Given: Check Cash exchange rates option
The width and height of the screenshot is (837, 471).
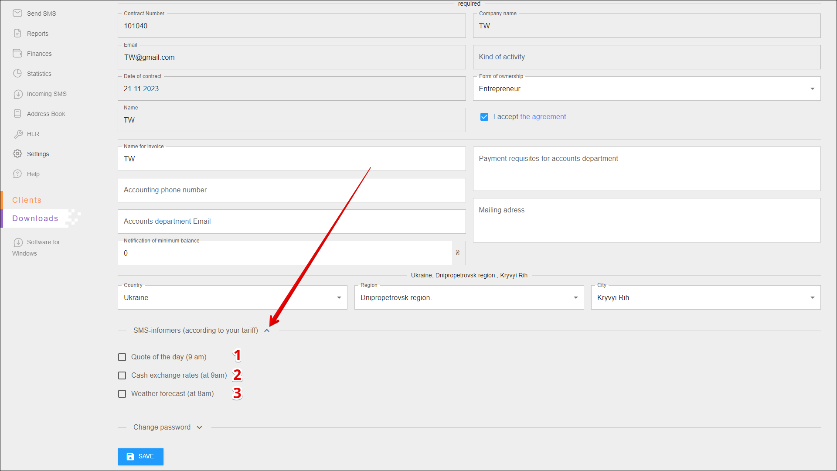Looking at the screenshot, I should 122,375.
